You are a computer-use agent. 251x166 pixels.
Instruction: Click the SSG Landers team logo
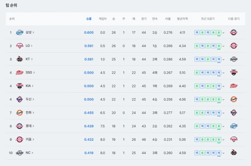[20, 73]
